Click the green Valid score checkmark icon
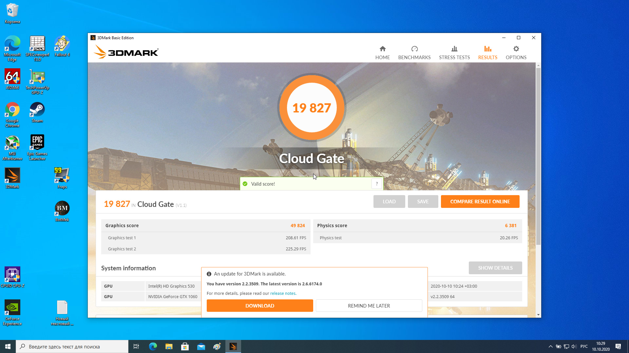The image size is (629, 353). [x=245, y=184]
